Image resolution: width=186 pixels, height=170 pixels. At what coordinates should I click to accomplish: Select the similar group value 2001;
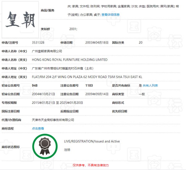point(73,29)
